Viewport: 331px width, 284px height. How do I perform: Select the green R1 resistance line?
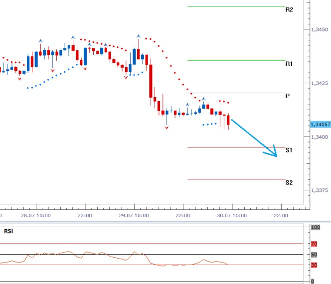point(236,61)
